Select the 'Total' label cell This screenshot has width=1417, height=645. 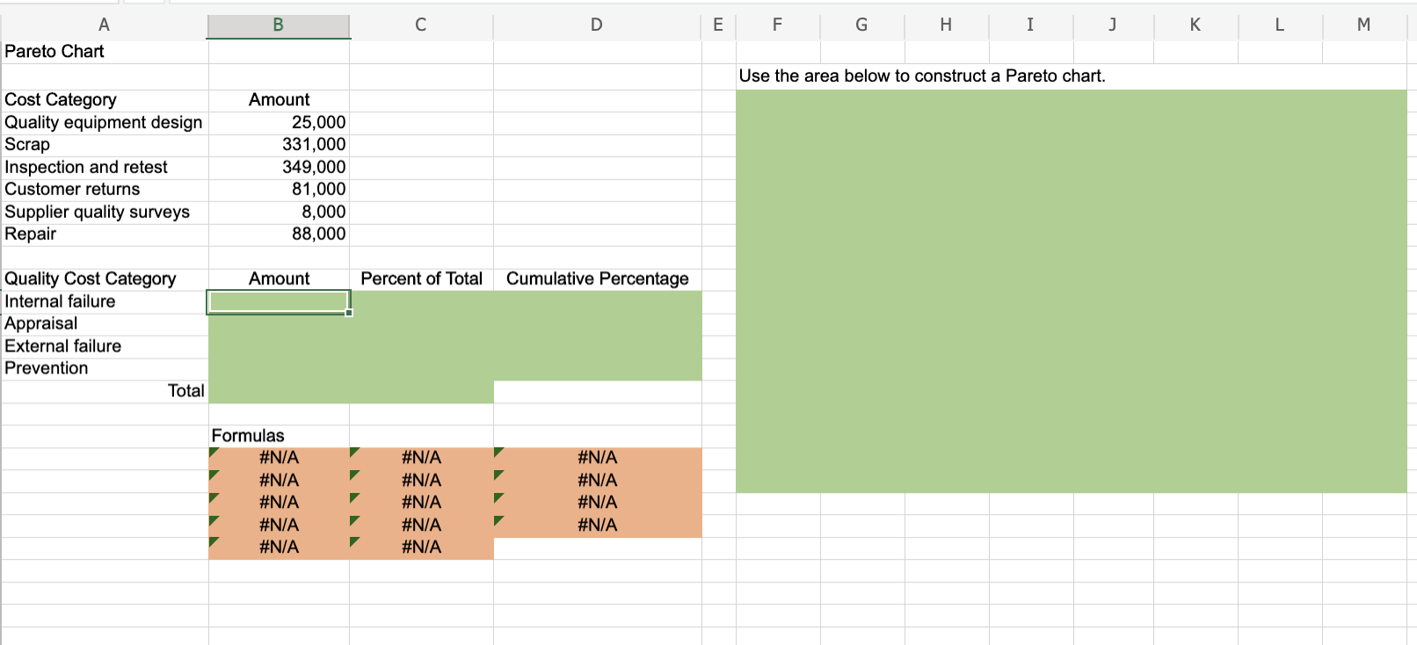coord(187,390)
